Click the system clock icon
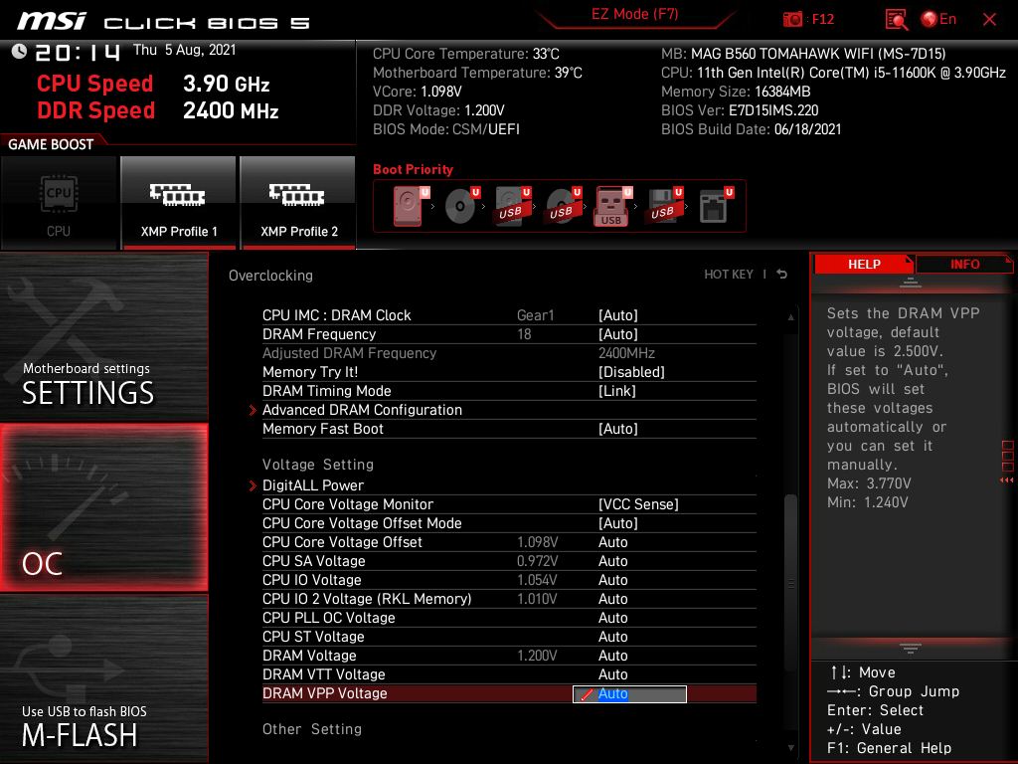Screen dimensions: 1018x764 19,51
